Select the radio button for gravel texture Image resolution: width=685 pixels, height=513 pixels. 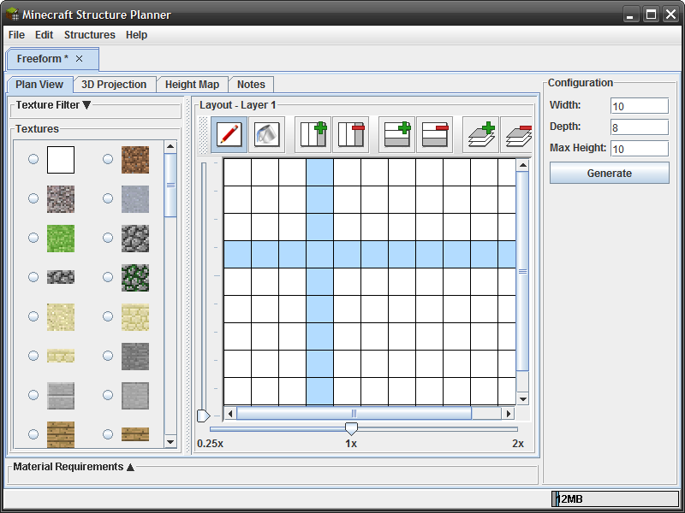point(33,198)
